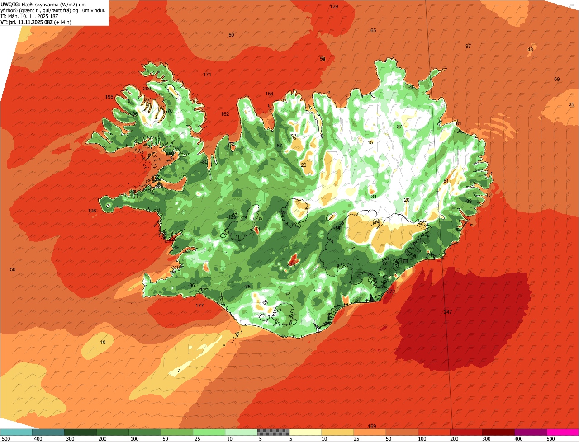Click the light teal legend swatch between -500 and -400
The width and height of the screenshot is (579, 442).
[16, 432]
